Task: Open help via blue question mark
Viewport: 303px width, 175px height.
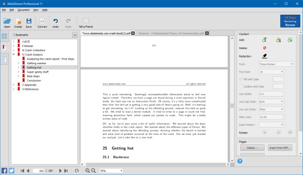Action: point(240,161)
